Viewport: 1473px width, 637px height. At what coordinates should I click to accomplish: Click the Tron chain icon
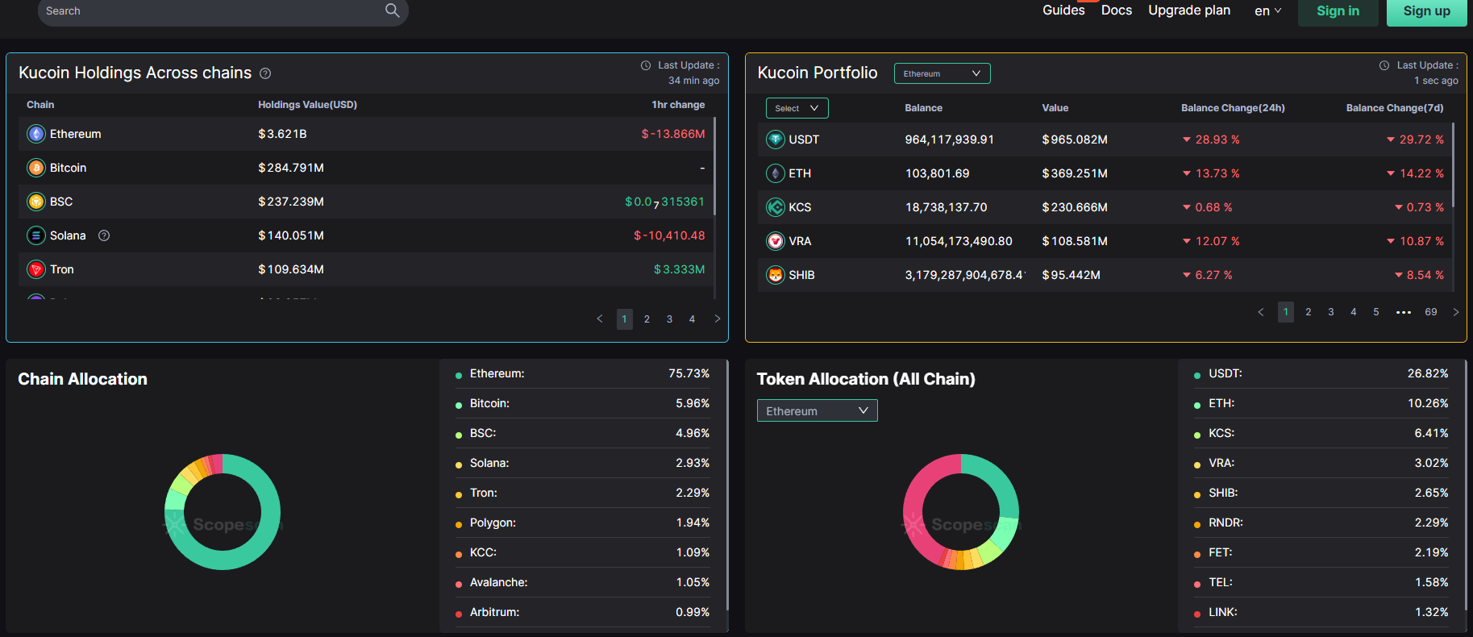tap(36, 269)
